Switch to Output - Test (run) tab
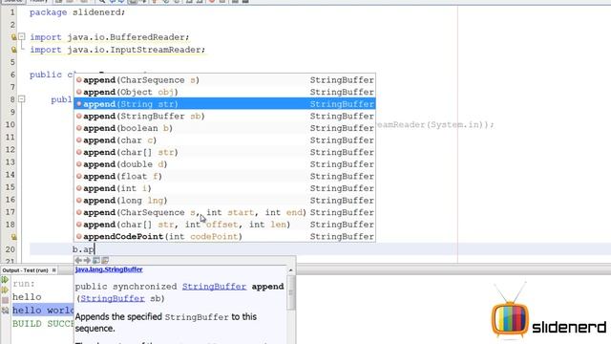This screenshot has width=611, height=344. (x=26, y=270)
